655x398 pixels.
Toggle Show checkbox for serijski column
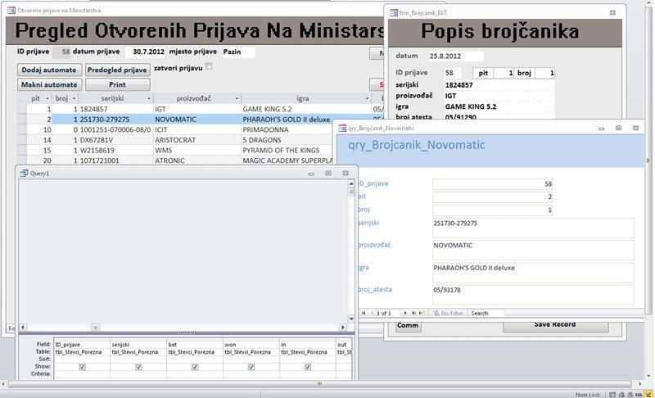[138, 367]
